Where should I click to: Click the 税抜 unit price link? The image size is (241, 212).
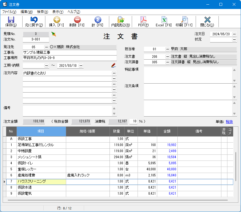tap(229, 122)
